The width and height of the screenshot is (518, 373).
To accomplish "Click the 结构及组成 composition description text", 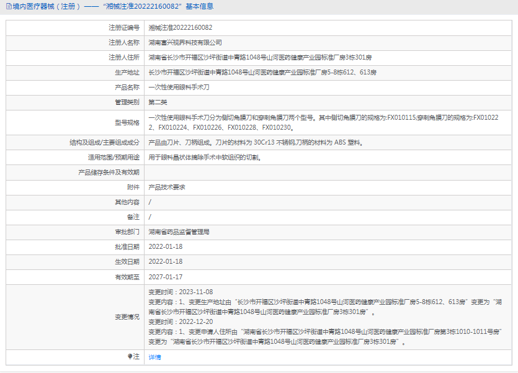I will pyautogui.click(x=256, y=142).
